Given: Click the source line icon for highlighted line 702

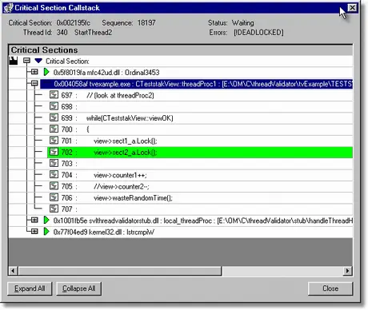Looking at the screenshot, I should click(54, 152).
